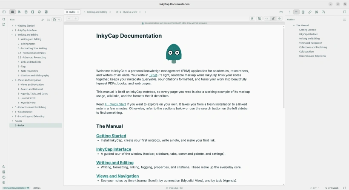
Task: Click sort files icon in Files header
Action: pos(43,20)
